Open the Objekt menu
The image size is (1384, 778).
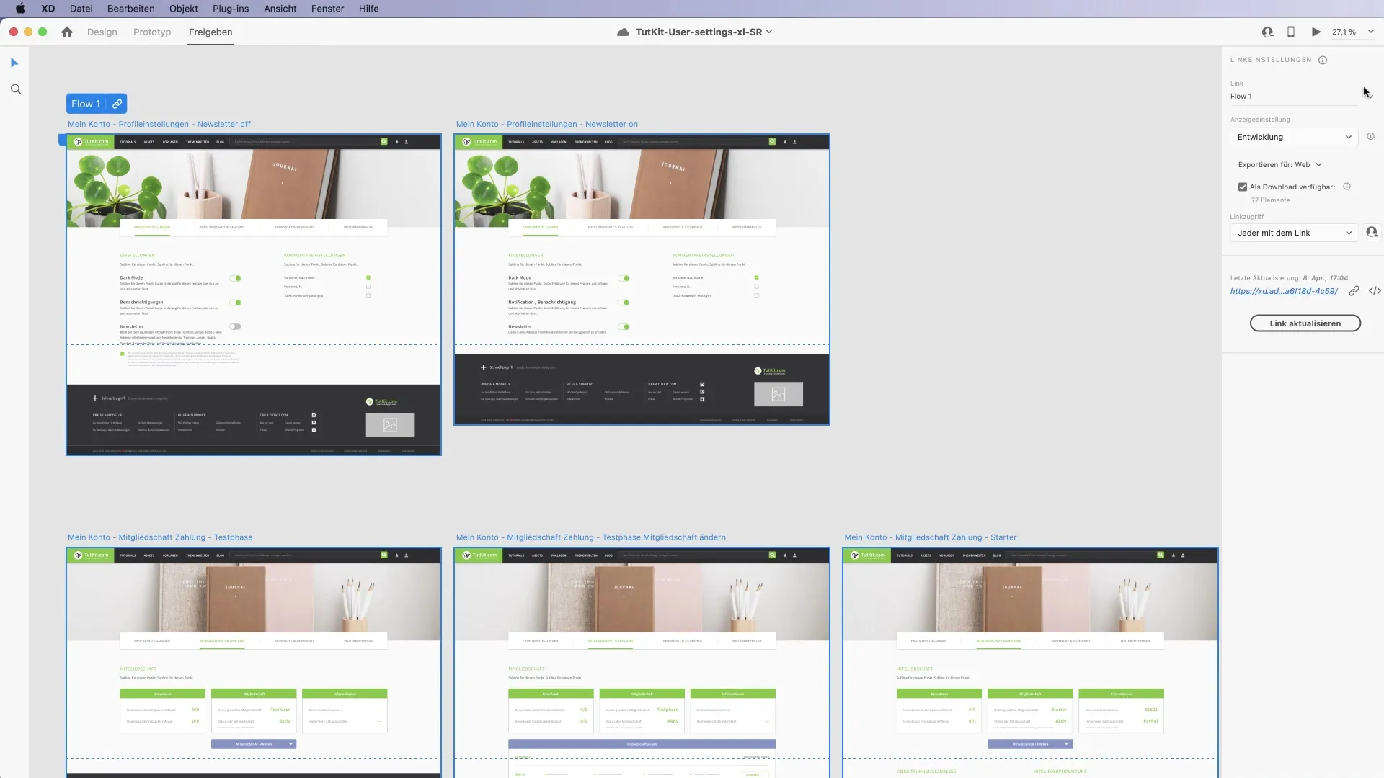click(183, 9)
